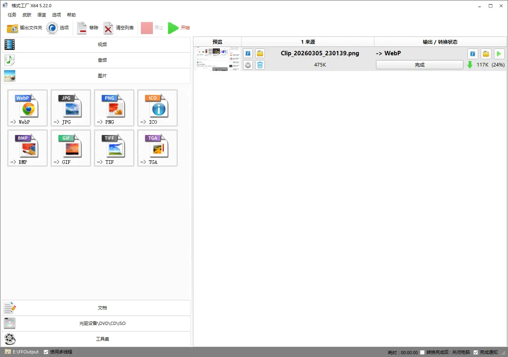Open the 选项 settings gear icon

52,28
